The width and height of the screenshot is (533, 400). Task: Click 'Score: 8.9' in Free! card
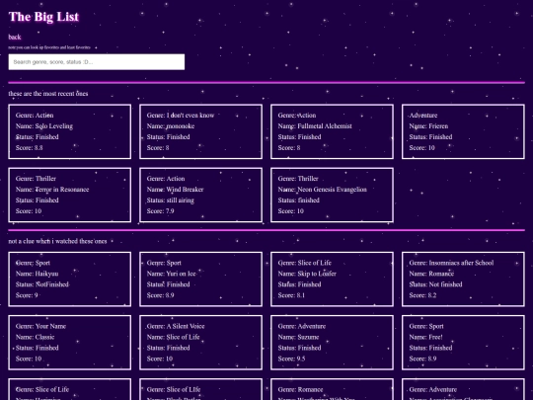point(422,359)
